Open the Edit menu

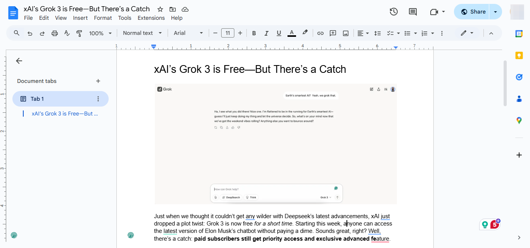pyautogui.click(x=44, y=18)
